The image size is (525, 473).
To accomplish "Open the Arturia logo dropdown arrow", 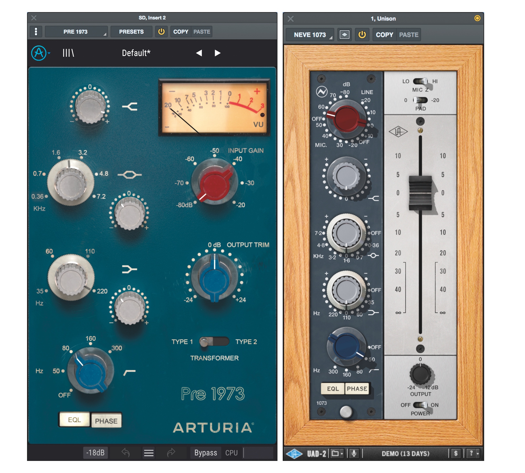I will pos(49,53).
